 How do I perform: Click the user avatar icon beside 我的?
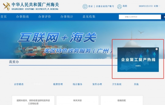(x=119, y=7)
